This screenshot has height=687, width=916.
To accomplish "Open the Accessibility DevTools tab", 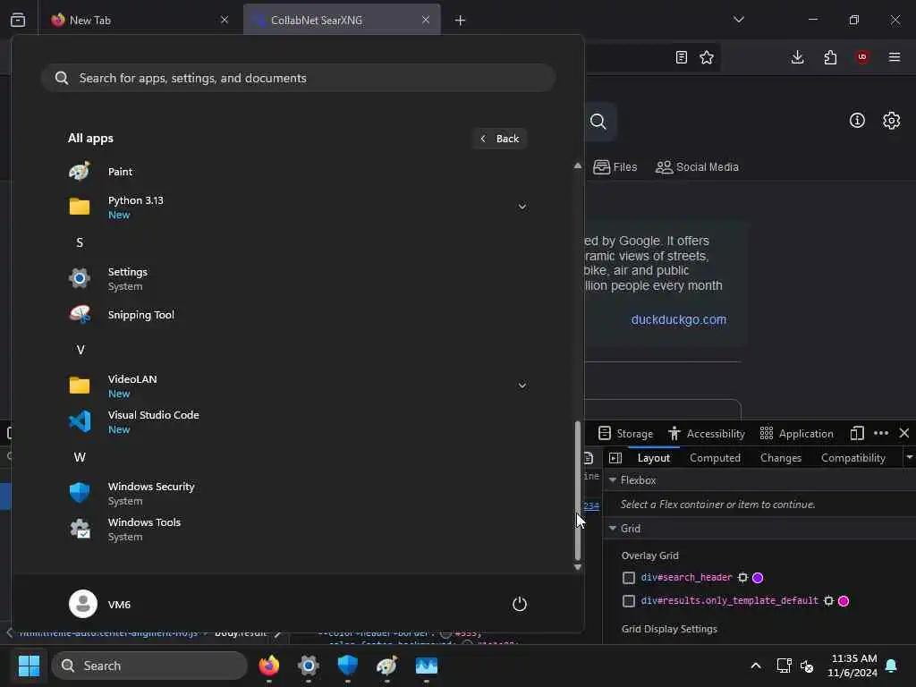I will point(707,434).
